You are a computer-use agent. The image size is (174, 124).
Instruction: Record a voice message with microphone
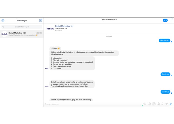pos(162,104)
